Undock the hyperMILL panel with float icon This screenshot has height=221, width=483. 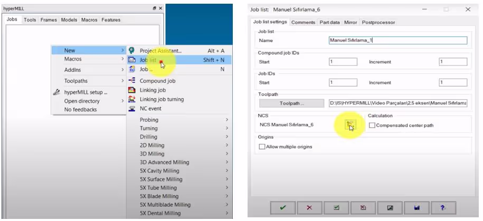click(x=155, y=8)
